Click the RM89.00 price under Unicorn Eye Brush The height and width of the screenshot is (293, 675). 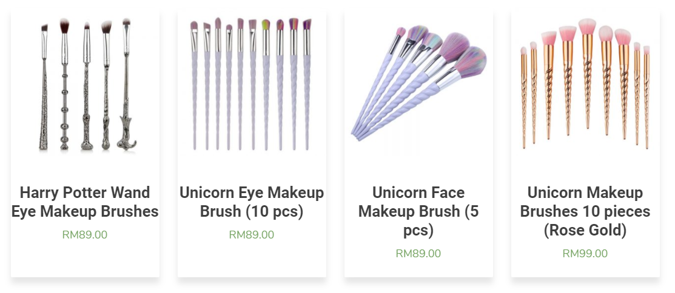coord(252,235)
